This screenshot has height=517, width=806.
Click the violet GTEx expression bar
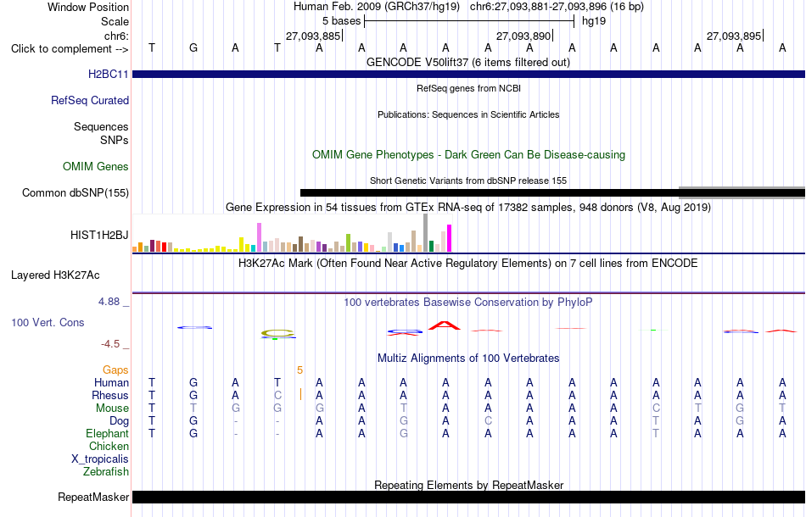pyautogui.click(x=259, y=237)
